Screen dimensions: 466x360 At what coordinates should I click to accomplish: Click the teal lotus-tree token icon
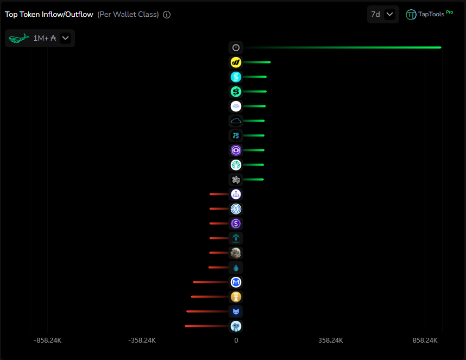point(236,238)
